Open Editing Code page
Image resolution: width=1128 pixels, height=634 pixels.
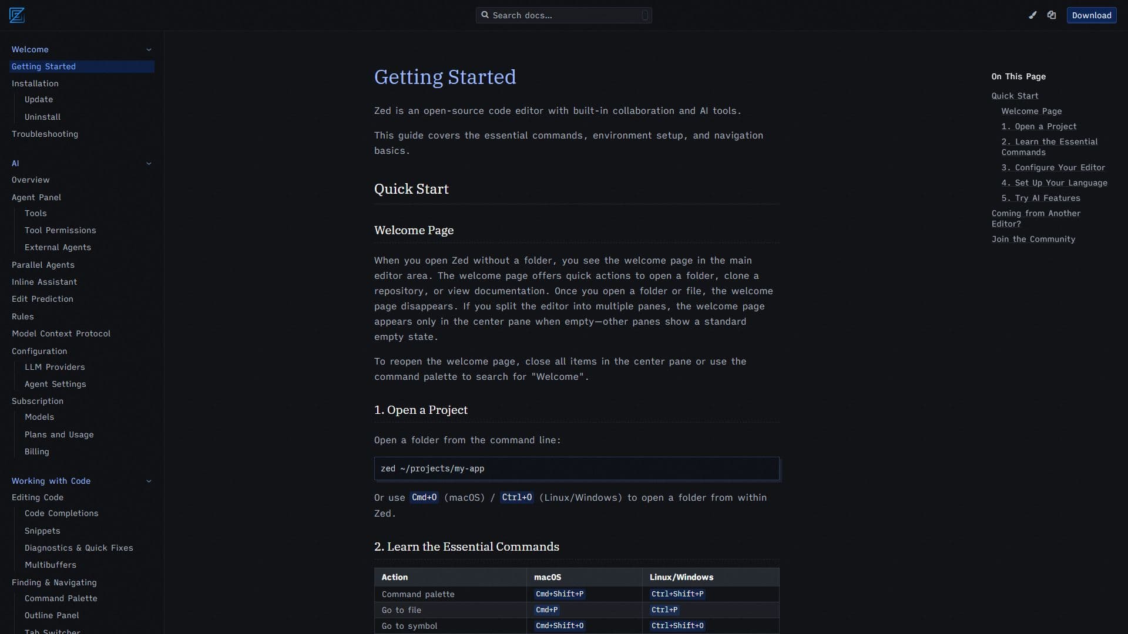(x=38, y=497)
